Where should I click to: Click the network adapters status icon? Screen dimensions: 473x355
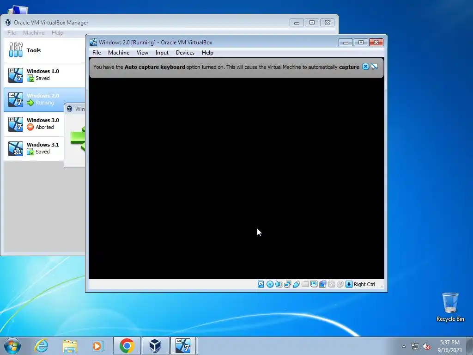[287, 284]
